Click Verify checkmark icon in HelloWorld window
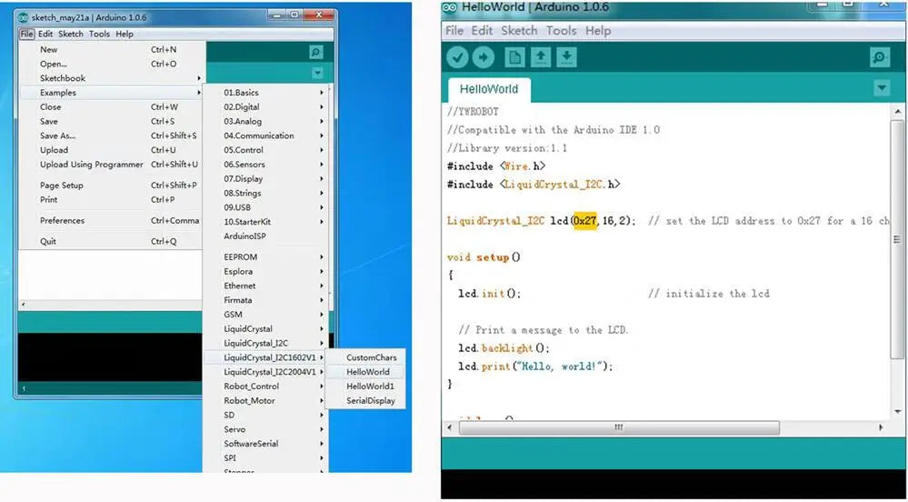Viewport: 908px width, 502px height. tap(457, 57)
